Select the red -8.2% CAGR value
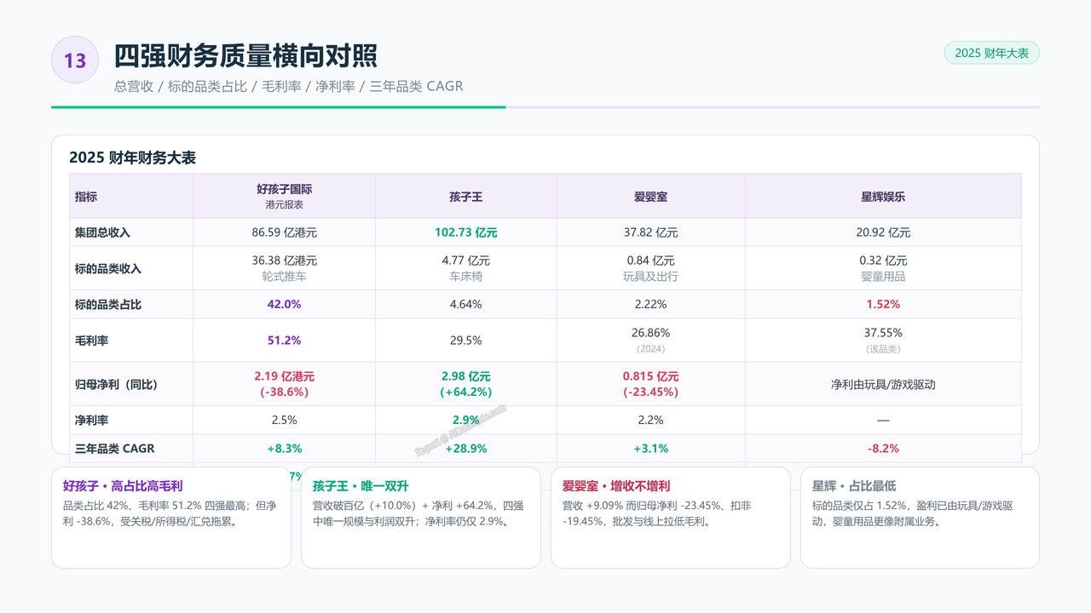Screen dimensions: 1091x613 [883, 448]
